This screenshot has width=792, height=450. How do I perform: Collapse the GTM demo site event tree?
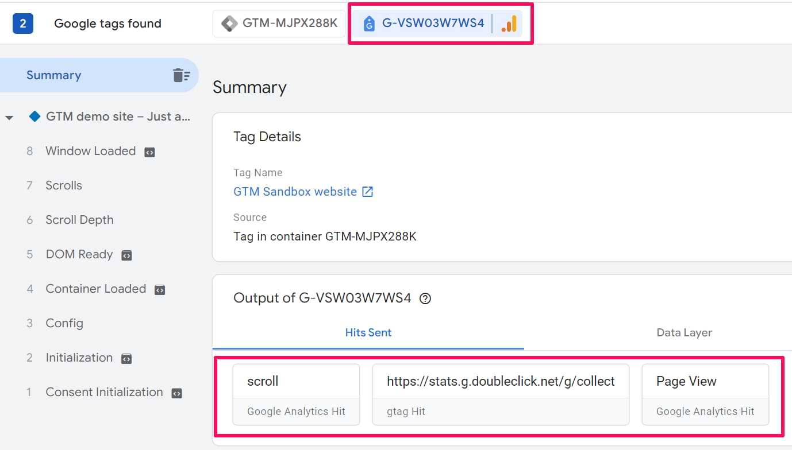click(9, 118)
